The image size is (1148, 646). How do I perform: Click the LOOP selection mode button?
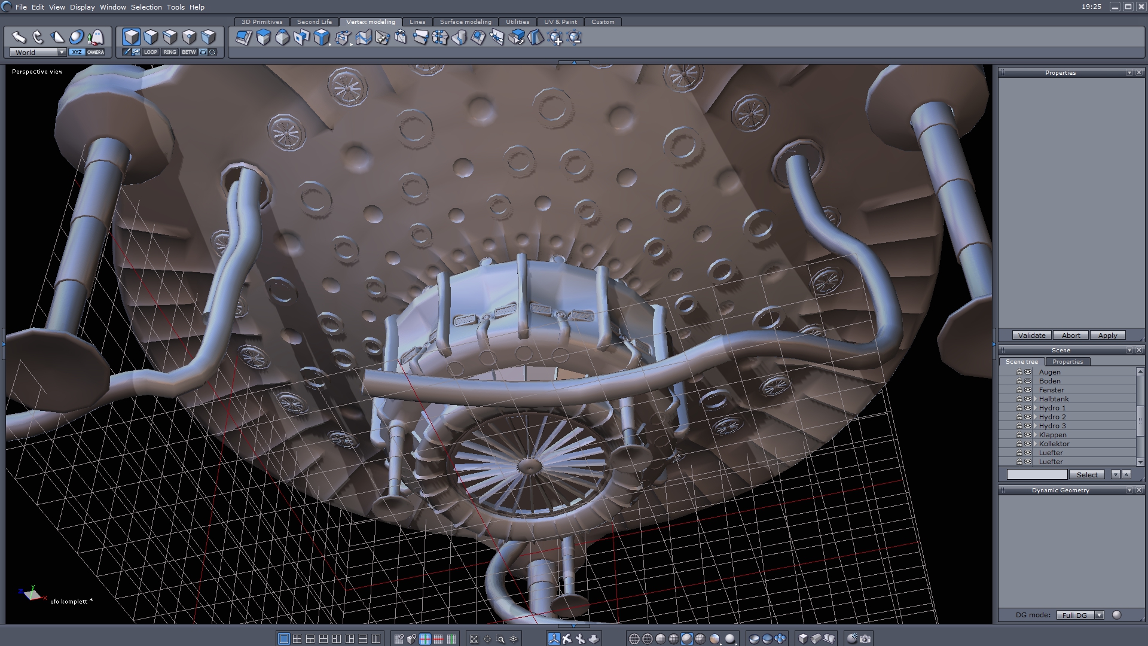(150, 52)
